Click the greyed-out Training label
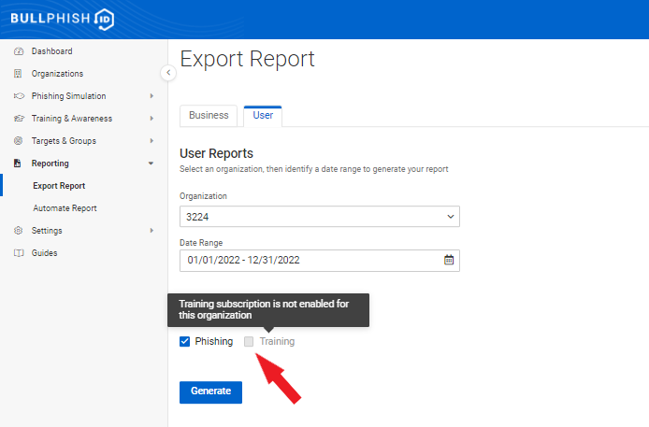Screen dimensions: 649x427 pyautogui.click(x=277, y=341)
